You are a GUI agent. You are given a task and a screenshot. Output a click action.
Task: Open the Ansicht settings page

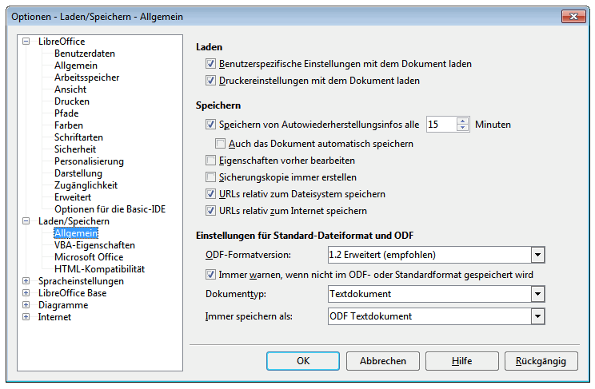pyautogui.click(x=70, y=89)
